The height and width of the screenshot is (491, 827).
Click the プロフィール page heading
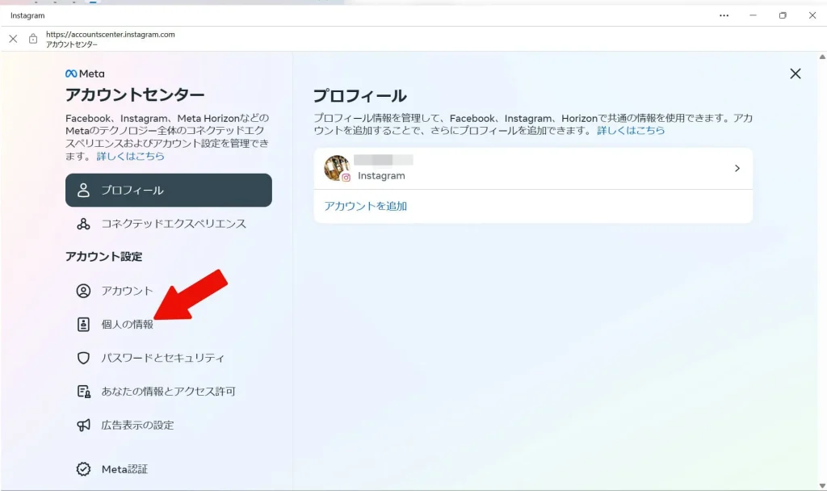[x=360, y=96]
